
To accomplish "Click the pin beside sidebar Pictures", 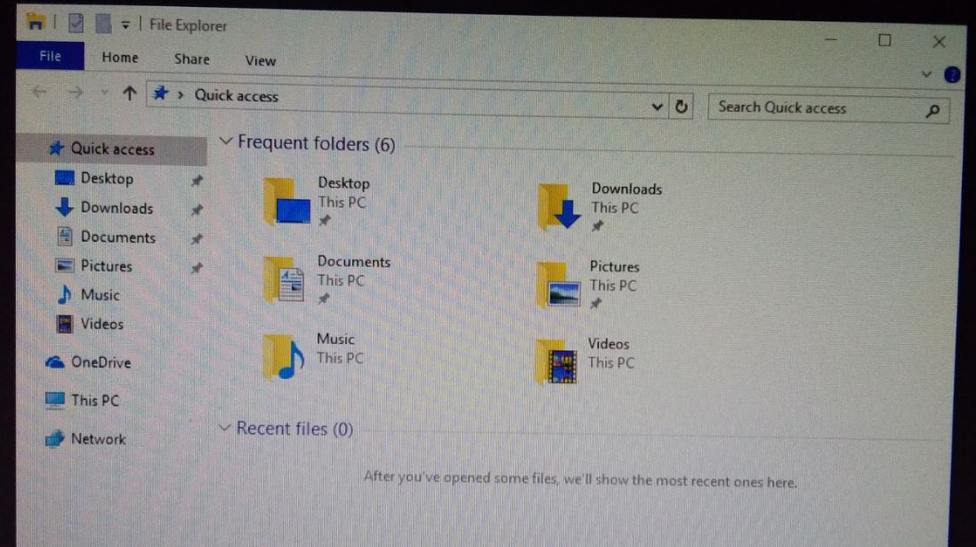I will (x=196, y=269).
